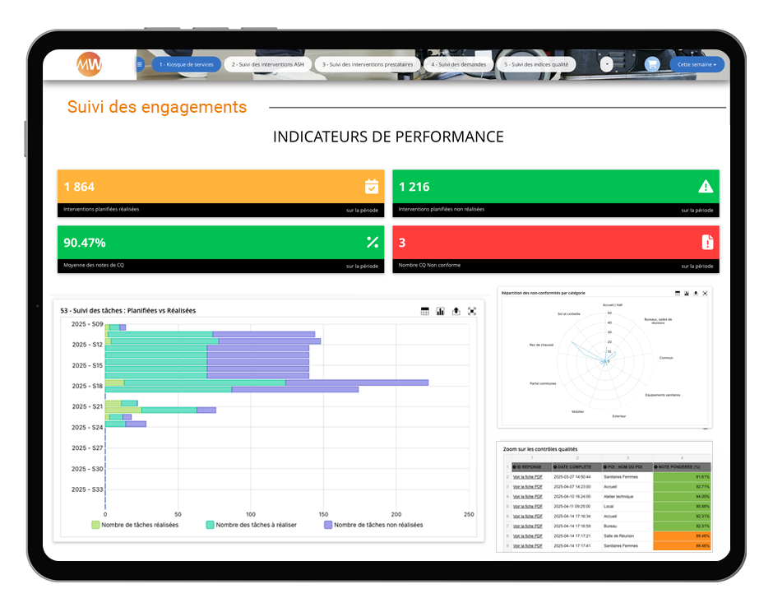Select the '4 - Suivi des demandes' tab
Image resolution: width=773 pixels, height=612 pixels.
click(458, 64)
